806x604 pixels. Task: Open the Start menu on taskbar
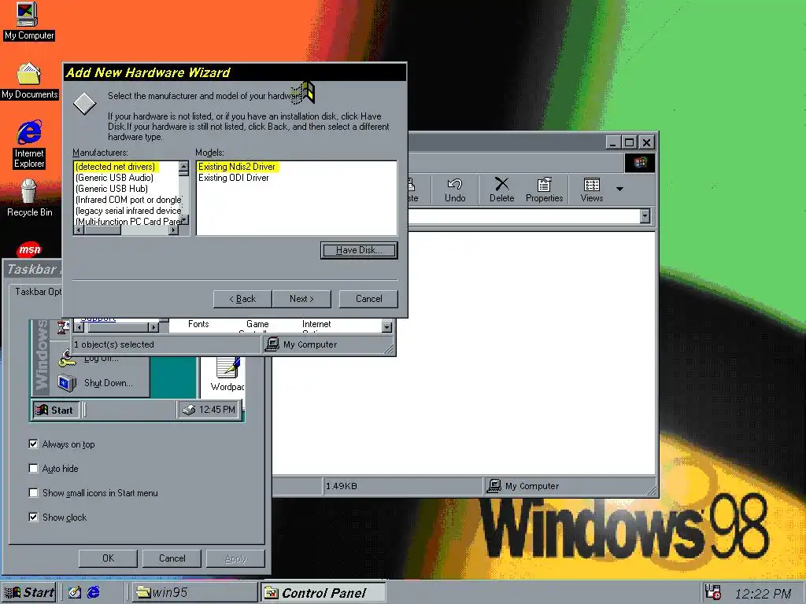[29, 592]
